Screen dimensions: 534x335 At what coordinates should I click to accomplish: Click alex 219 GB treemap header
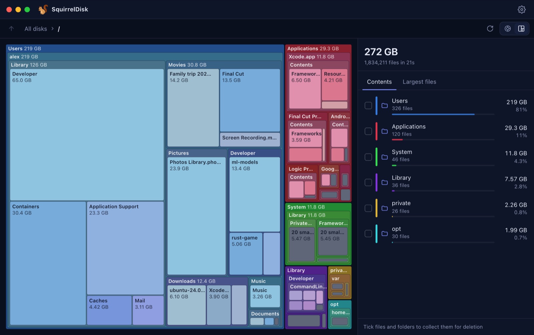[145, 57]
